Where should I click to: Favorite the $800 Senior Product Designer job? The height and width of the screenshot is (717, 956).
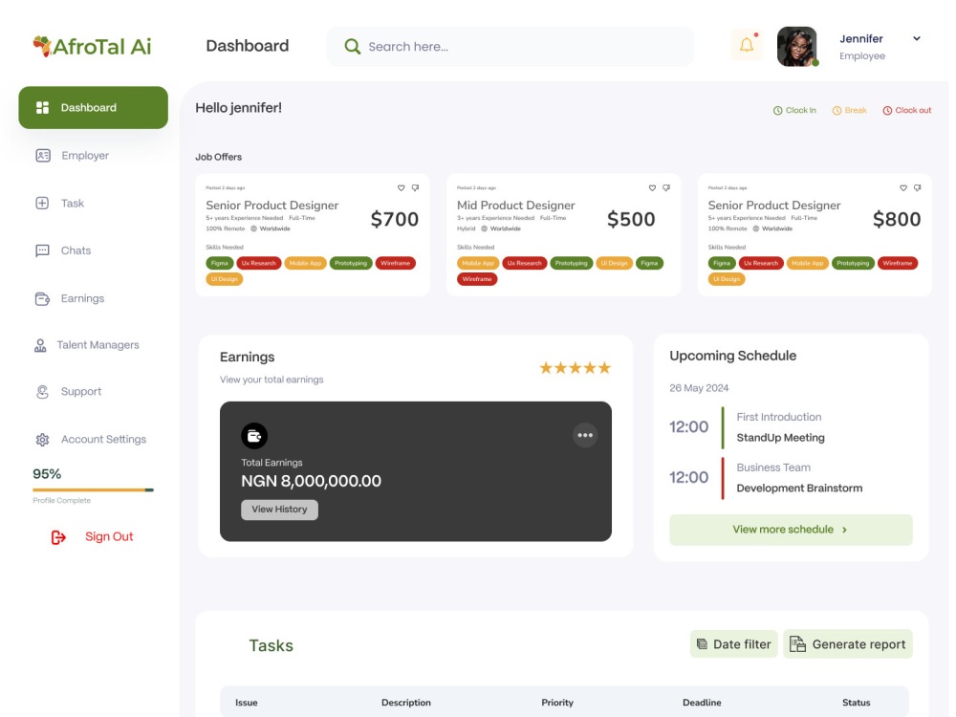coord(903,187)
